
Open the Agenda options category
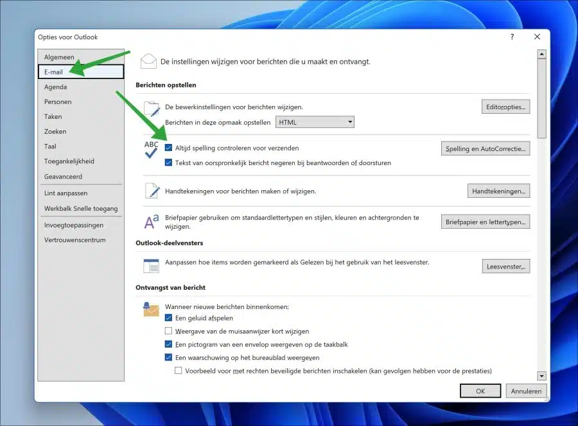(81, 87)
